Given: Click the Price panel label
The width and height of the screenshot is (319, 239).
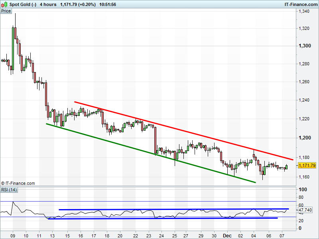Looking at the screenshot, I should [6, 11].
